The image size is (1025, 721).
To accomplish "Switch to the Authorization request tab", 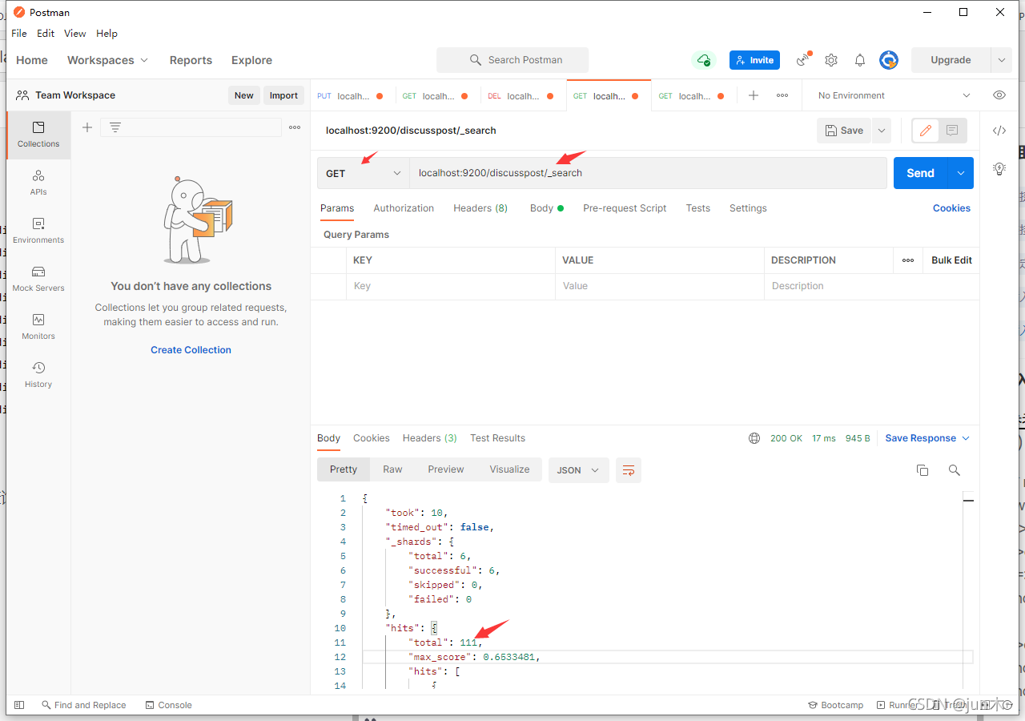I will [x=404, y=208].
